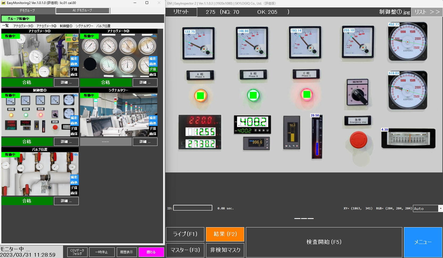The height and width of the screenshot is (258, 443).
Task: Expand the リスト >> panel
Action: [427, 12]
